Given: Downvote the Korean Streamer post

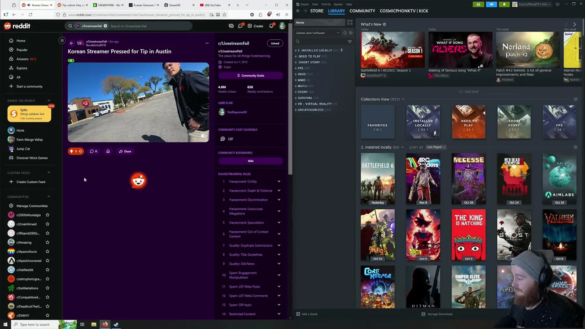Looking at the screenshot, I should pos(80,151).
